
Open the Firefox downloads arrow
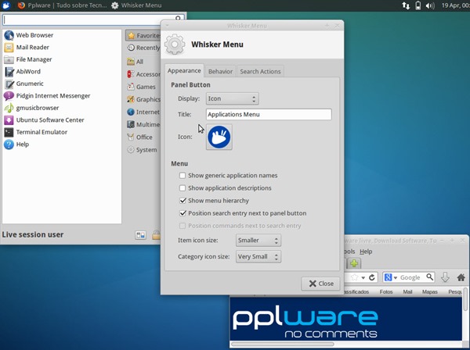pyautogui.click(x=445, y=277)
